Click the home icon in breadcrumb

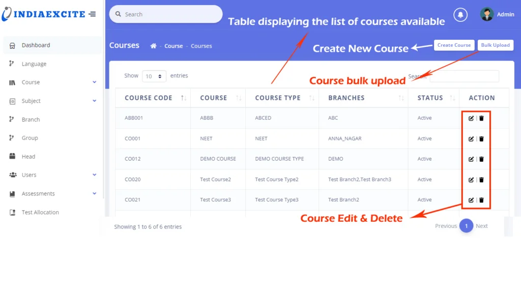click(x=153, y=46)
